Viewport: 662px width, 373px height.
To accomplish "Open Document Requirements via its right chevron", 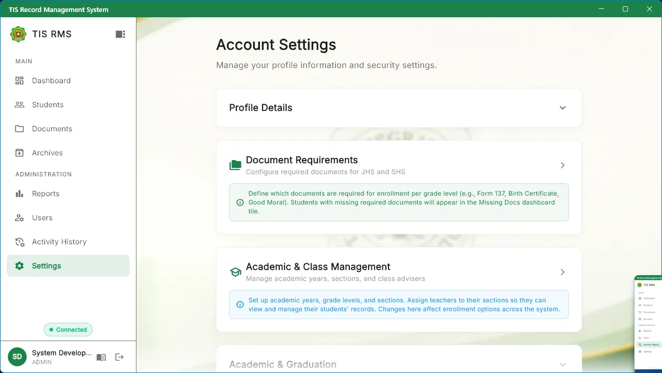I will (563, 165).
